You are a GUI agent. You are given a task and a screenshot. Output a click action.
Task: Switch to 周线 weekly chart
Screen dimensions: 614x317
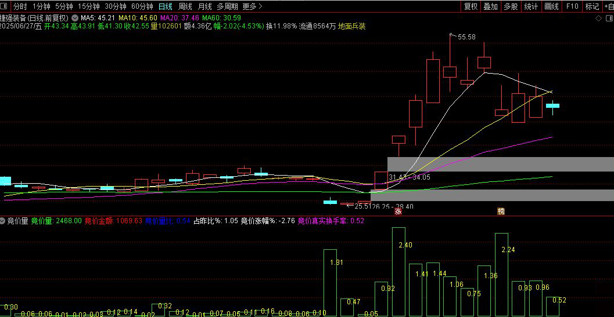[x=185, y=6]
